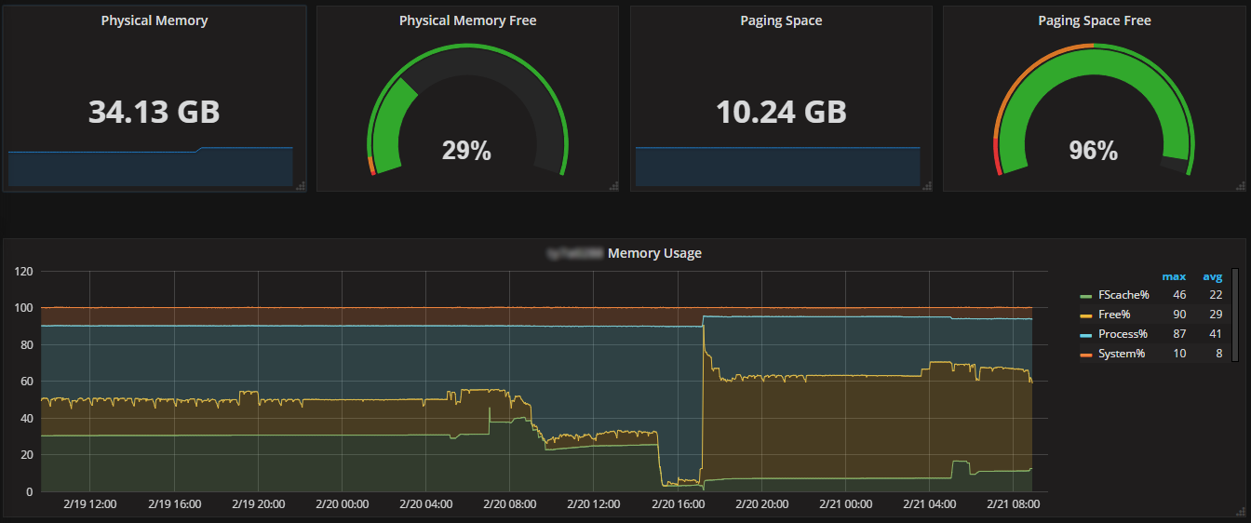This screenshot has height=523, width=1251.
Task: Open color picker for FScache% green swatch
Action: click(1085, 296)
